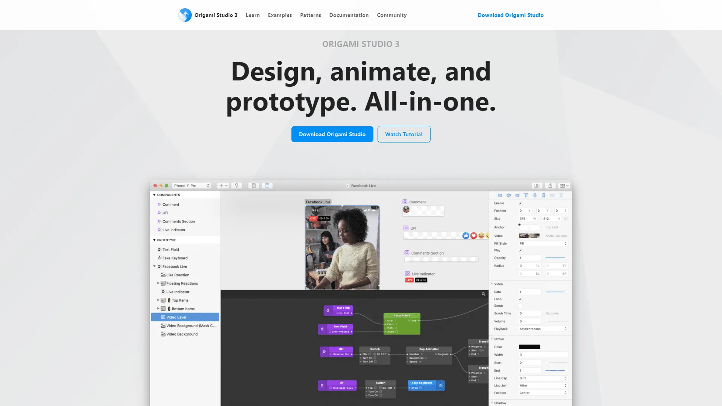Image resolution: width=722 pixels, height=406 pixels.
Task: Open the Examples nav item
Action: (280, 15)
